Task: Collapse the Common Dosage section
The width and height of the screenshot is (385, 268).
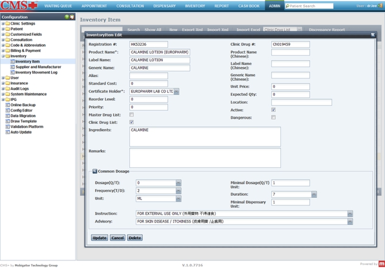Action: coord(95,171)
